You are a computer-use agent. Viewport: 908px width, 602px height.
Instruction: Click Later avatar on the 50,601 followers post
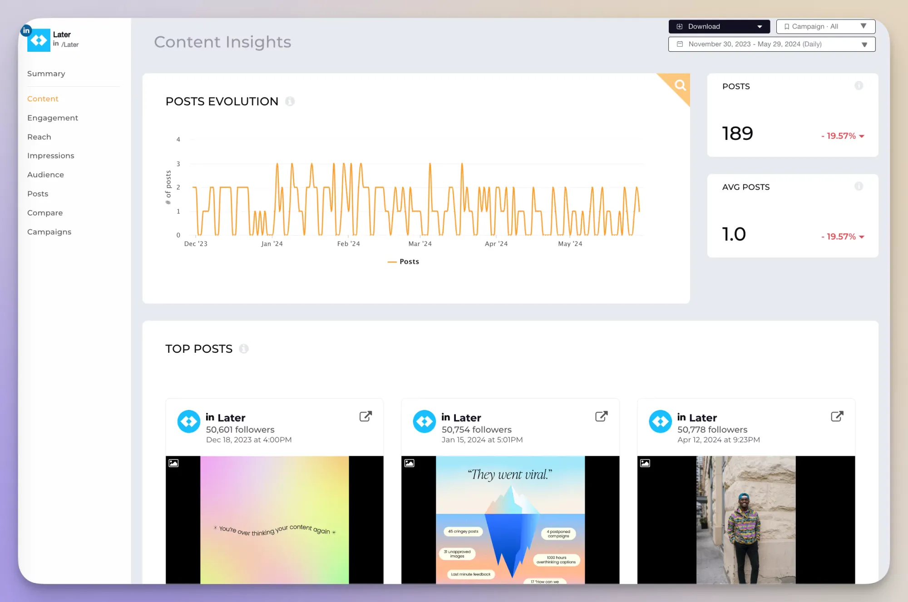tap(188, 422)
